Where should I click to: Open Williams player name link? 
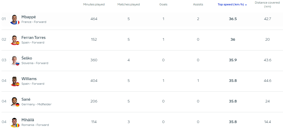[29, 79]
